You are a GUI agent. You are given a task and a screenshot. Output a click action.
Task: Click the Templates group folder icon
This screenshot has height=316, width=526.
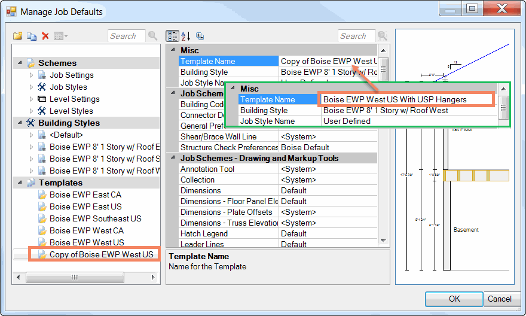pos(31,183)
